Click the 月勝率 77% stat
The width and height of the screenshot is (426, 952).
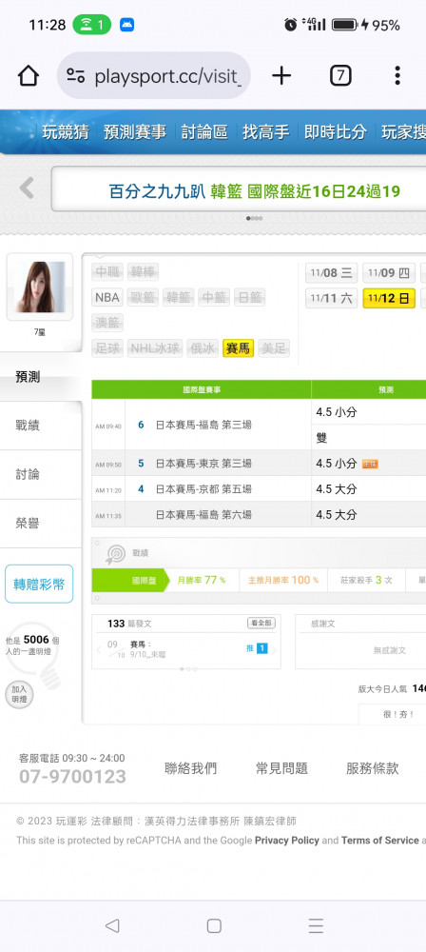(202, 581)
